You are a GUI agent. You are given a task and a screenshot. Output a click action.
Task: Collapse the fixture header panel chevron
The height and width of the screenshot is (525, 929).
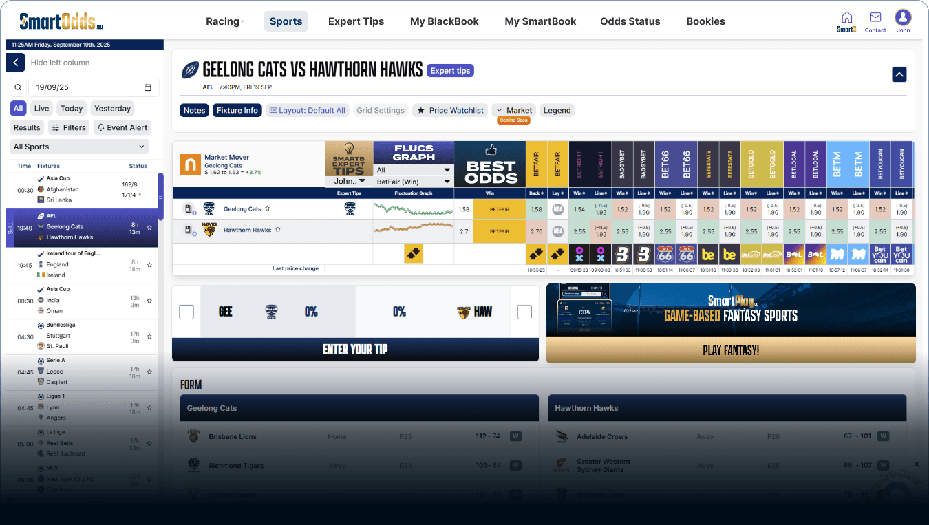coord(899,74)
